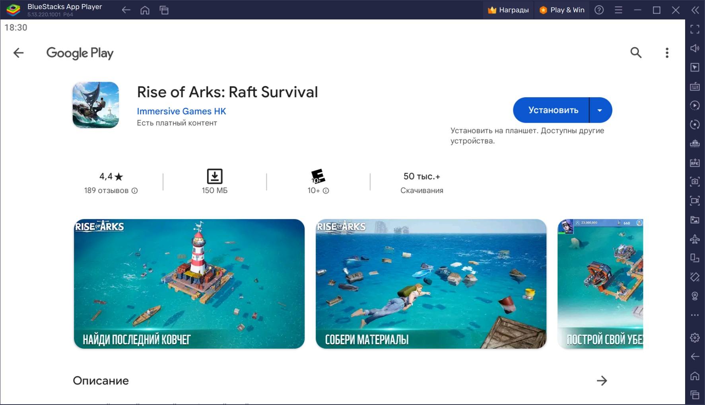Install the app with the Установить button
705x405 pixels.
(551, 110)
